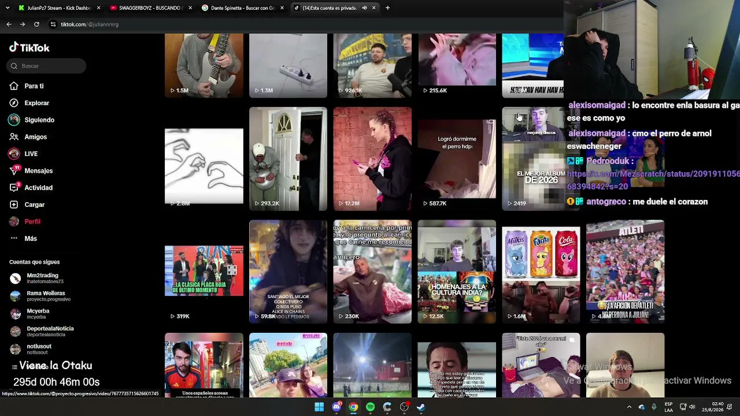This screenshot has height=416, width=740.
Task: Open the LIVE section
Action: 31,154
